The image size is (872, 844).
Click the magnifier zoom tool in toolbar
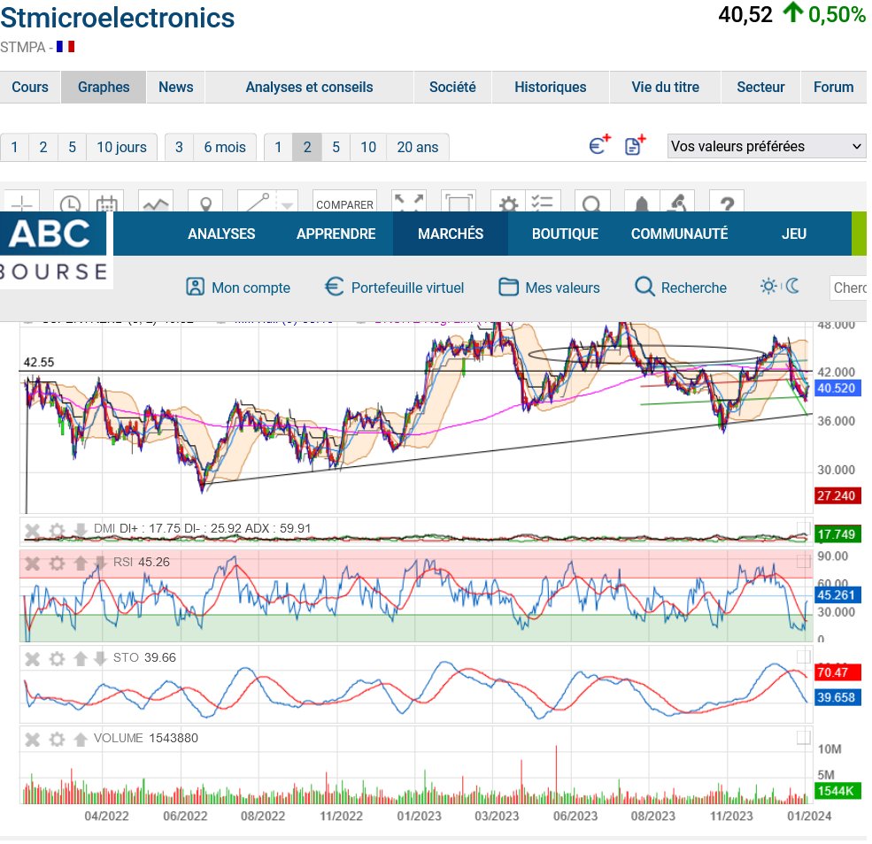click(591, 203)
